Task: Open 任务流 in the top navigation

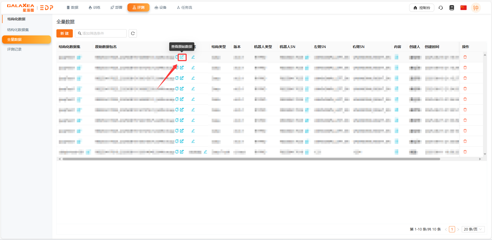Action: (185, 7)
